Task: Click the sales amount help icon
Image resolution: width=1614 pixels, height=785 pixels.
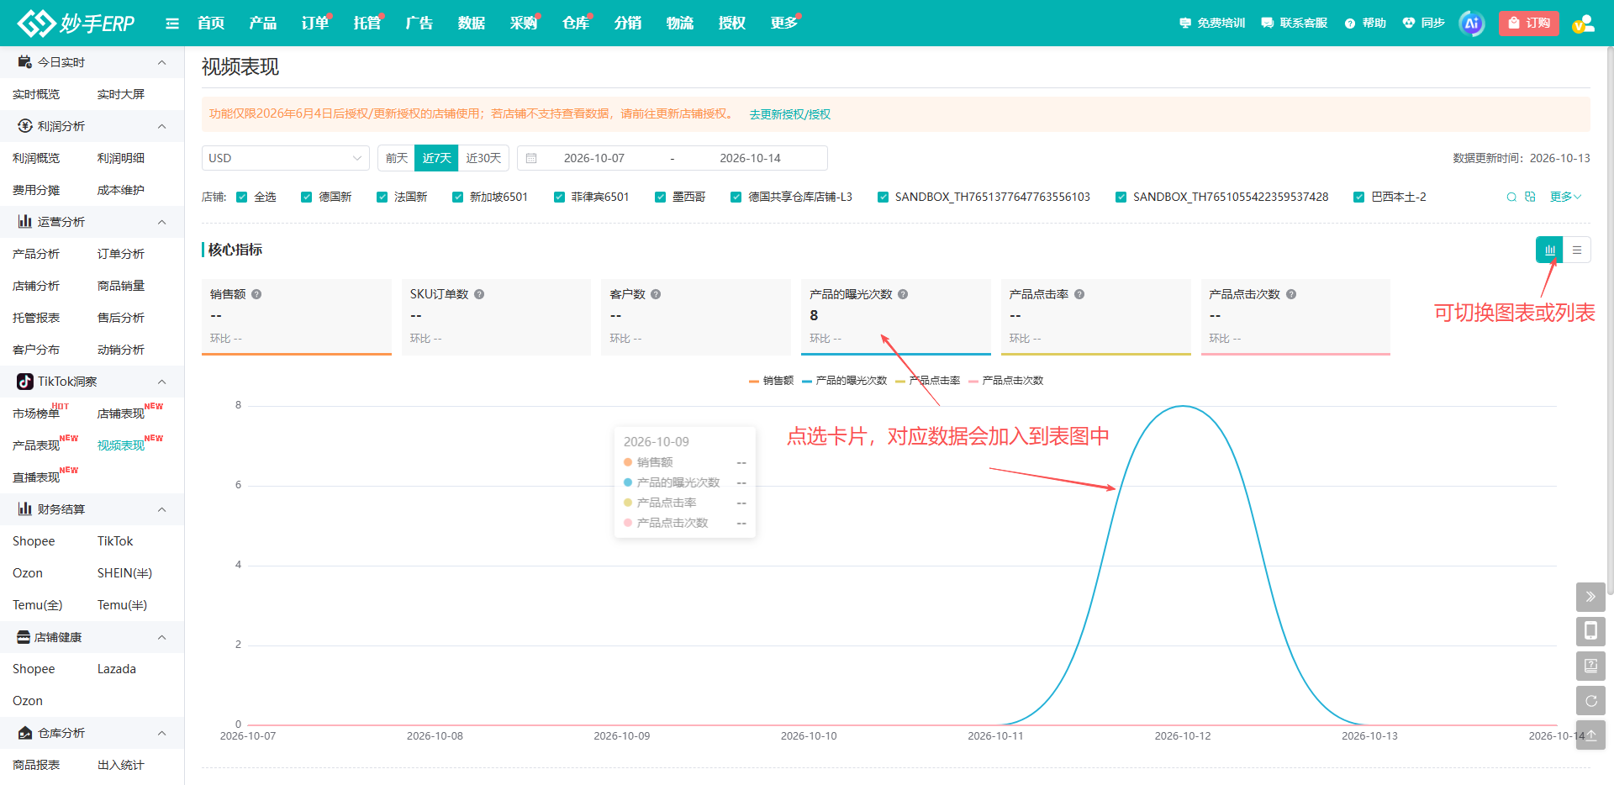Action: [256, 294]
